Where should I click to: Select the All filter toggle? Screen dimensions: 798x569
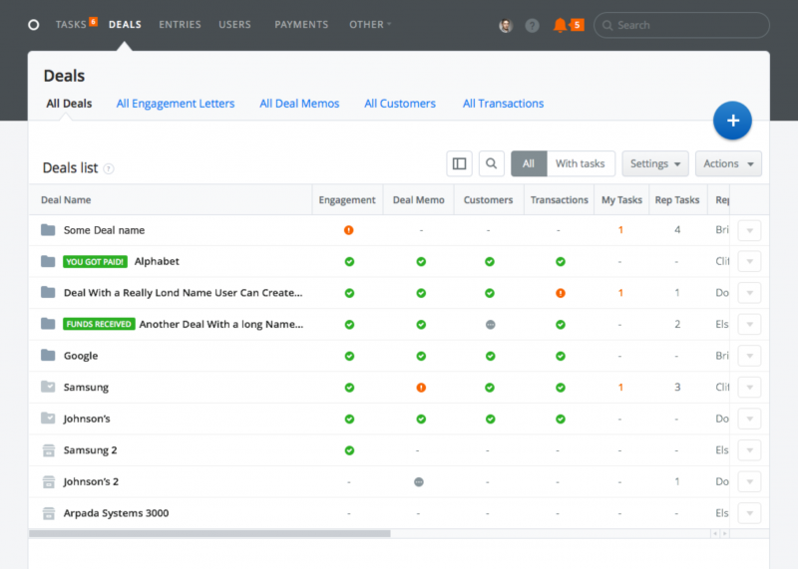[529, 163]
